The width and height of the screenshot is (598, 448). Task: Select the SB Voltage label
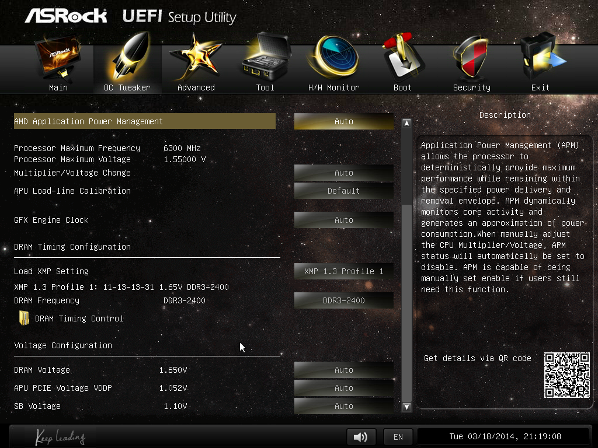click(37, 406)
